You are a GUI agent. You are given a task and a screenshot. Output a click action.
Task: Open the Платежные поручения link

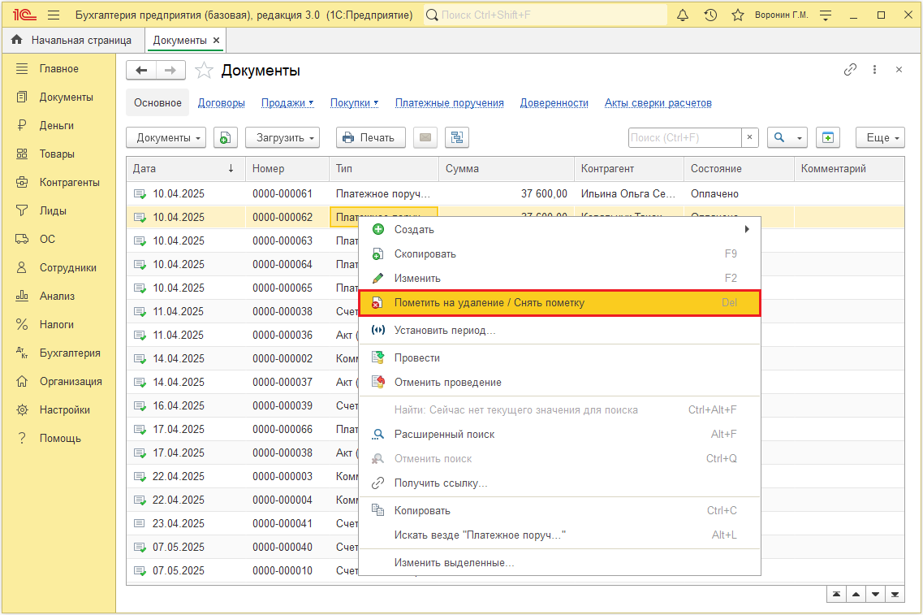click(449, 103)
